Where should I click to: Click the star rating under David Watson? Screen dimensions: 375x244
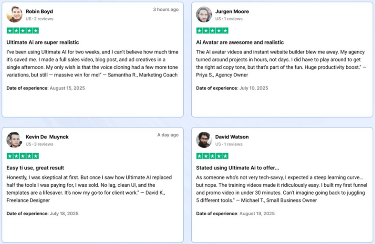(212, 156)
